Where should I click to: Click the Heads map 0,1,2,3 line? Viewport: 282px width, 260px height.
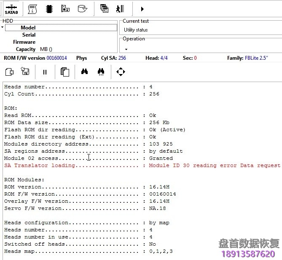89,251
